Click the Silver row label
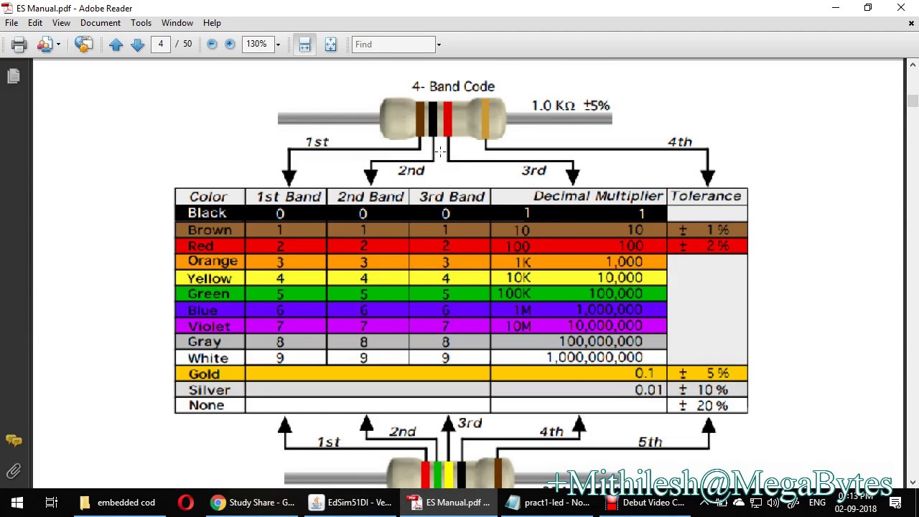This screenshot has width=919, height=517. pyautogui.click(x=209, y=390)
